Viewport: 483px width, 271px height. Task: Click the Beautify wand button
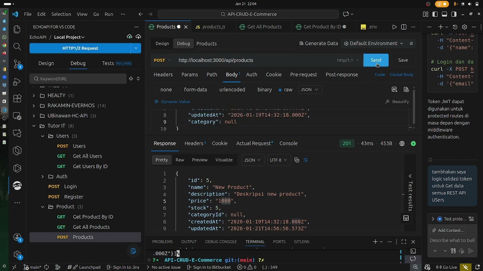pos(397,102)
